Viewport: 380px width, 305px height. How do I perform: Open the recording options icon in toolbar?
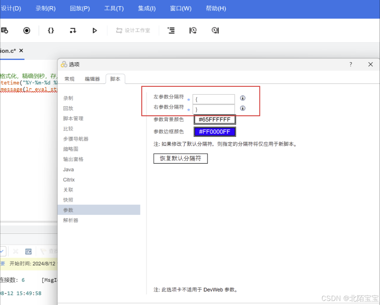[5, 31]
